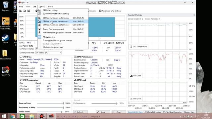Viewport: 212px width, 119px height.
Task: Click the Quick CPU taskbar icon
Action: pos(51,116)
